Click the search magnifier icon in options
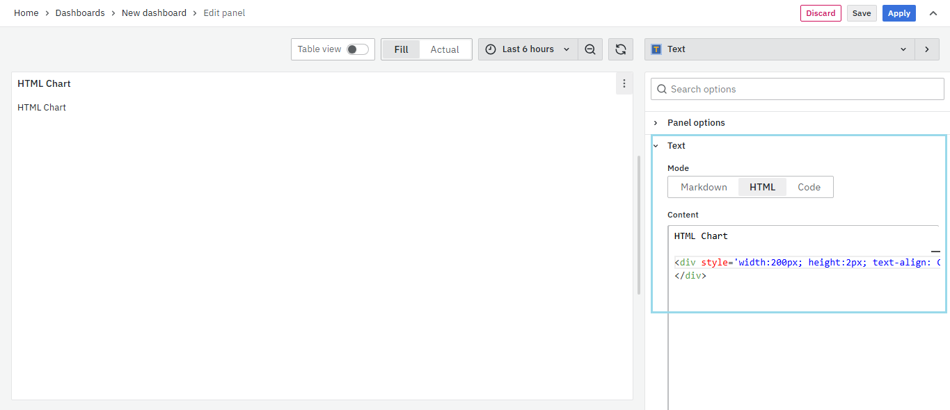Screen dimensions: 950x410 click(662, 89)
